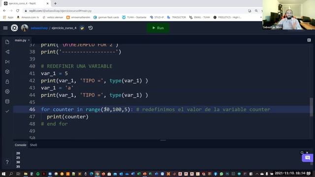Screen dimensions: 315x177
Task: Click the console output value 35
Action: click(18, 167)
